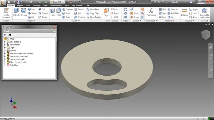Image resolution: width=214 pixels, height=120 pixels.
Task: Start the Move Bodies command
Action: tap(94, 17)
